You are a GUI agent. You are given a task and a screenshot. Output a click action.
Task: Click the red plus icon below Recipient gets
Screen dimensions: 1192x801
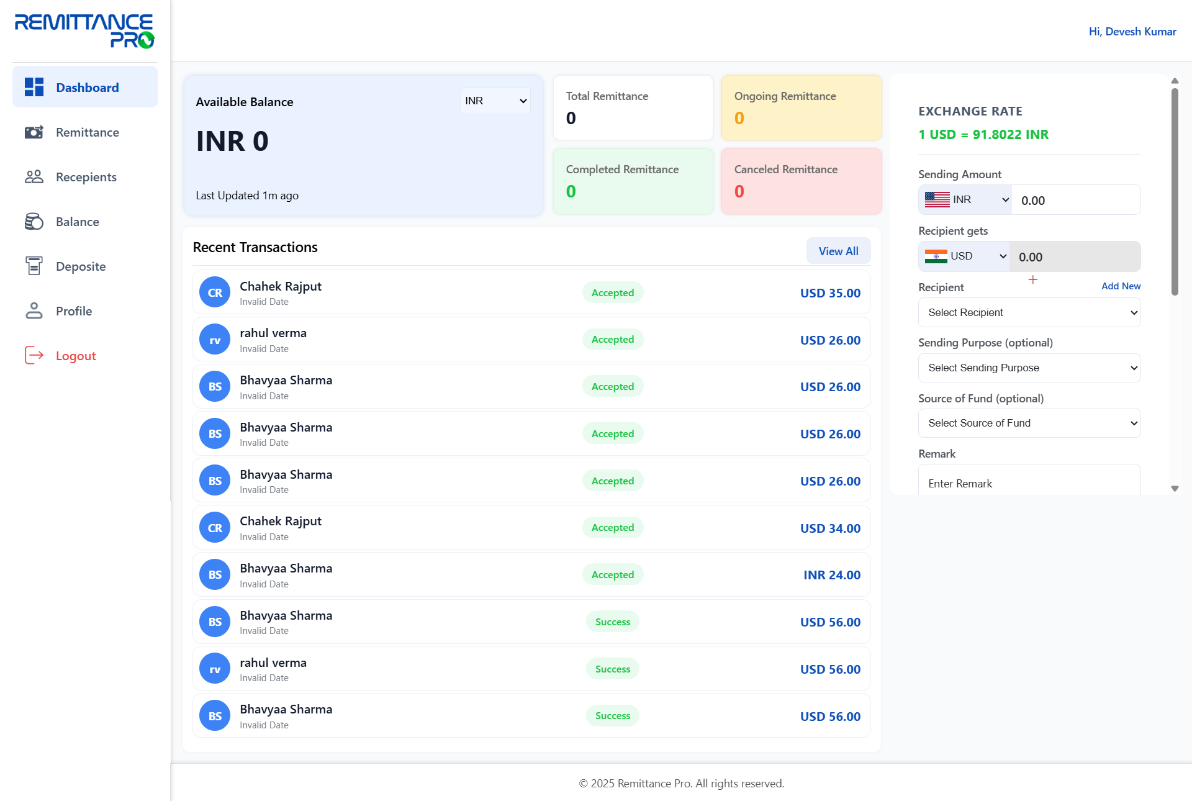pos(1032,280)
